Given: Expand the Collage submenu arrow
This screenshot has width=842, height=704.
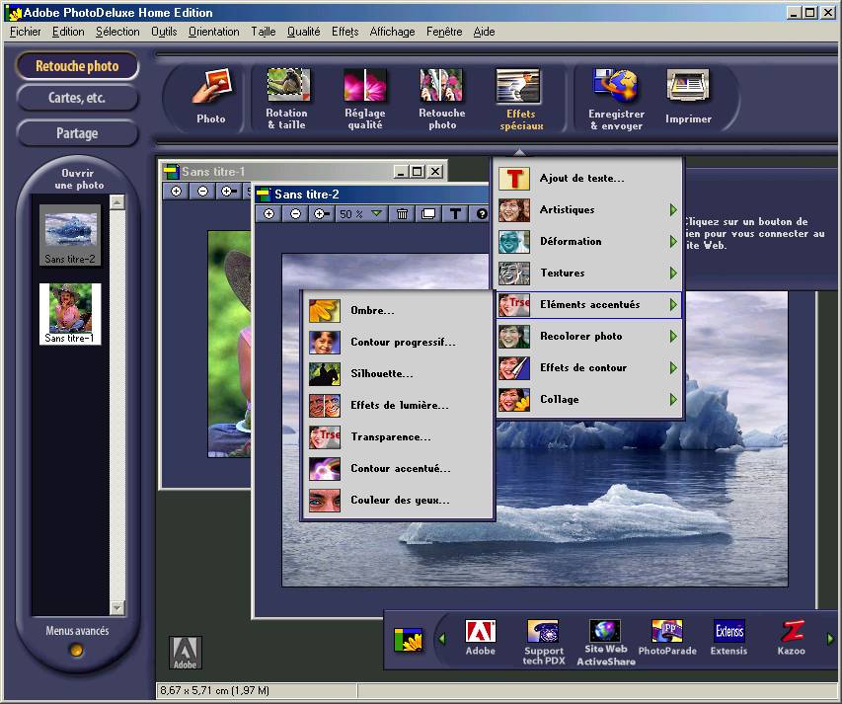Looking at the screenshot, I should pos(673,400).
